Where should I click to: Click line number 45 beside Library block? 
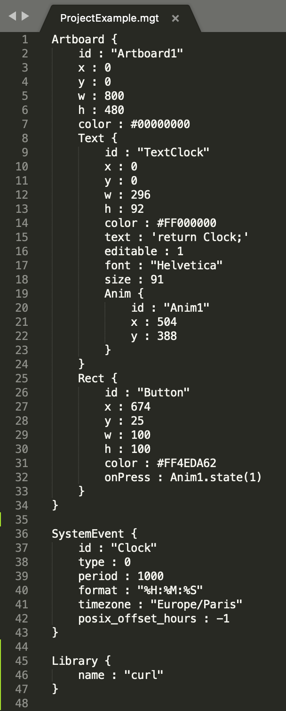22,661
